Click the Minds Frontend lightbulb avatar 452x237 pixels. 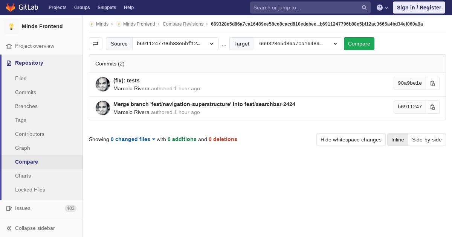pos(11,26)
